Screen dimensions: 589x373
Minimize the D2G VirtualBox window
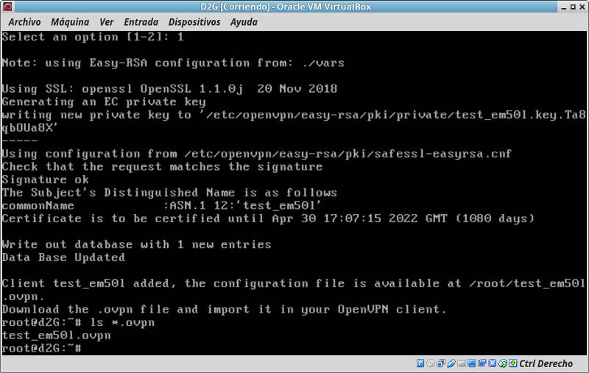(x=563, y=7)
